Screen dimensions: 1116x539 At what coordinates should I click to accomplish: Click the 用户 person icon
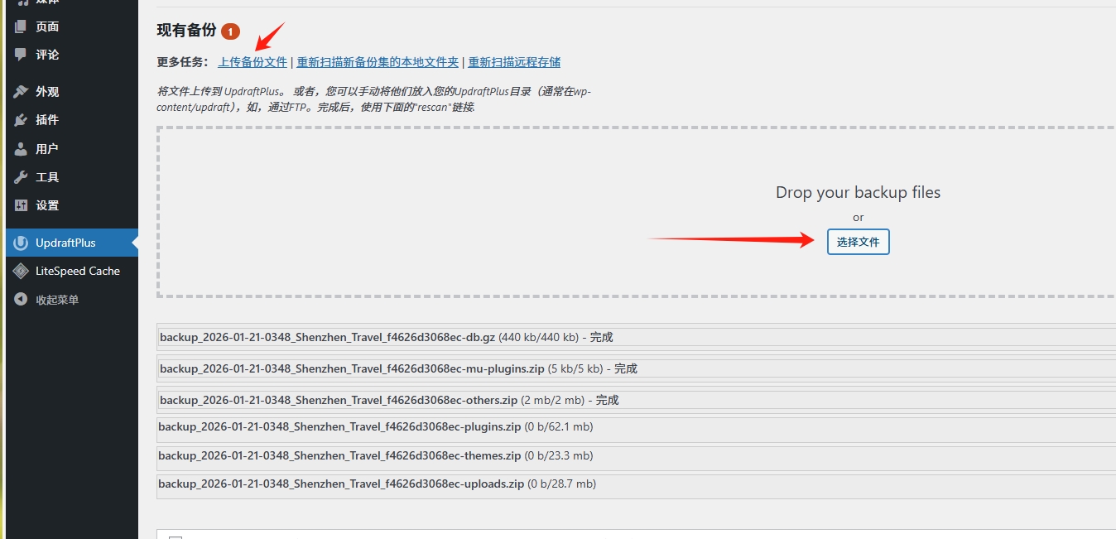click(x=21, y=149)
